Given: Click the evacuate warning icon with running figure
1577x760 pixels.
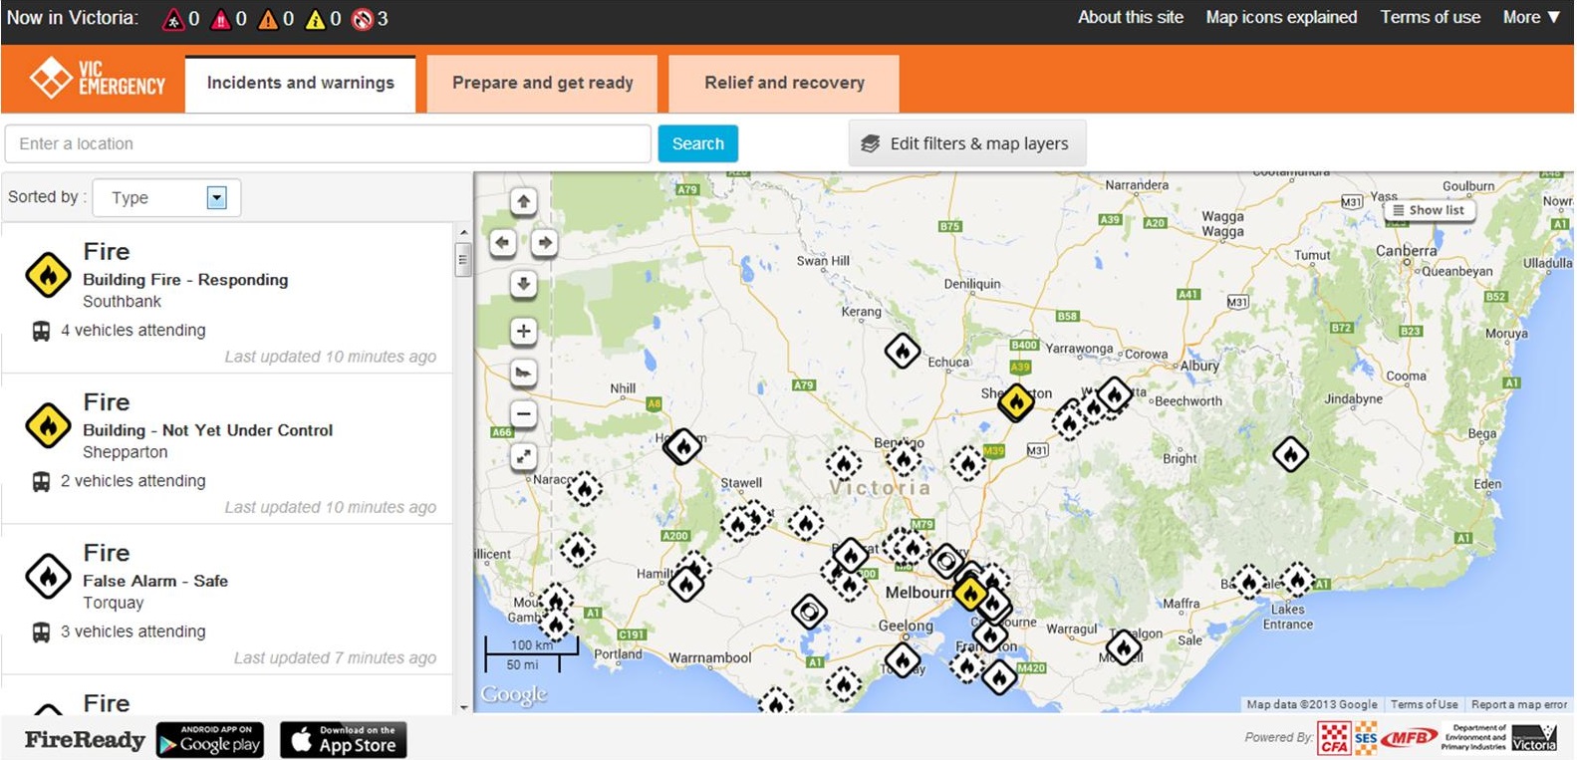Looking at the screenshot, I should coord(173,19).
